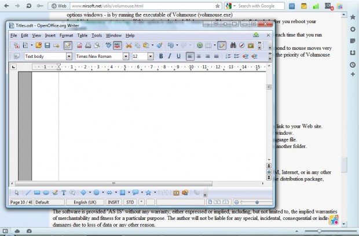
Task: Click the Fontwork Gallery icon
Action: tap(176, 193)
